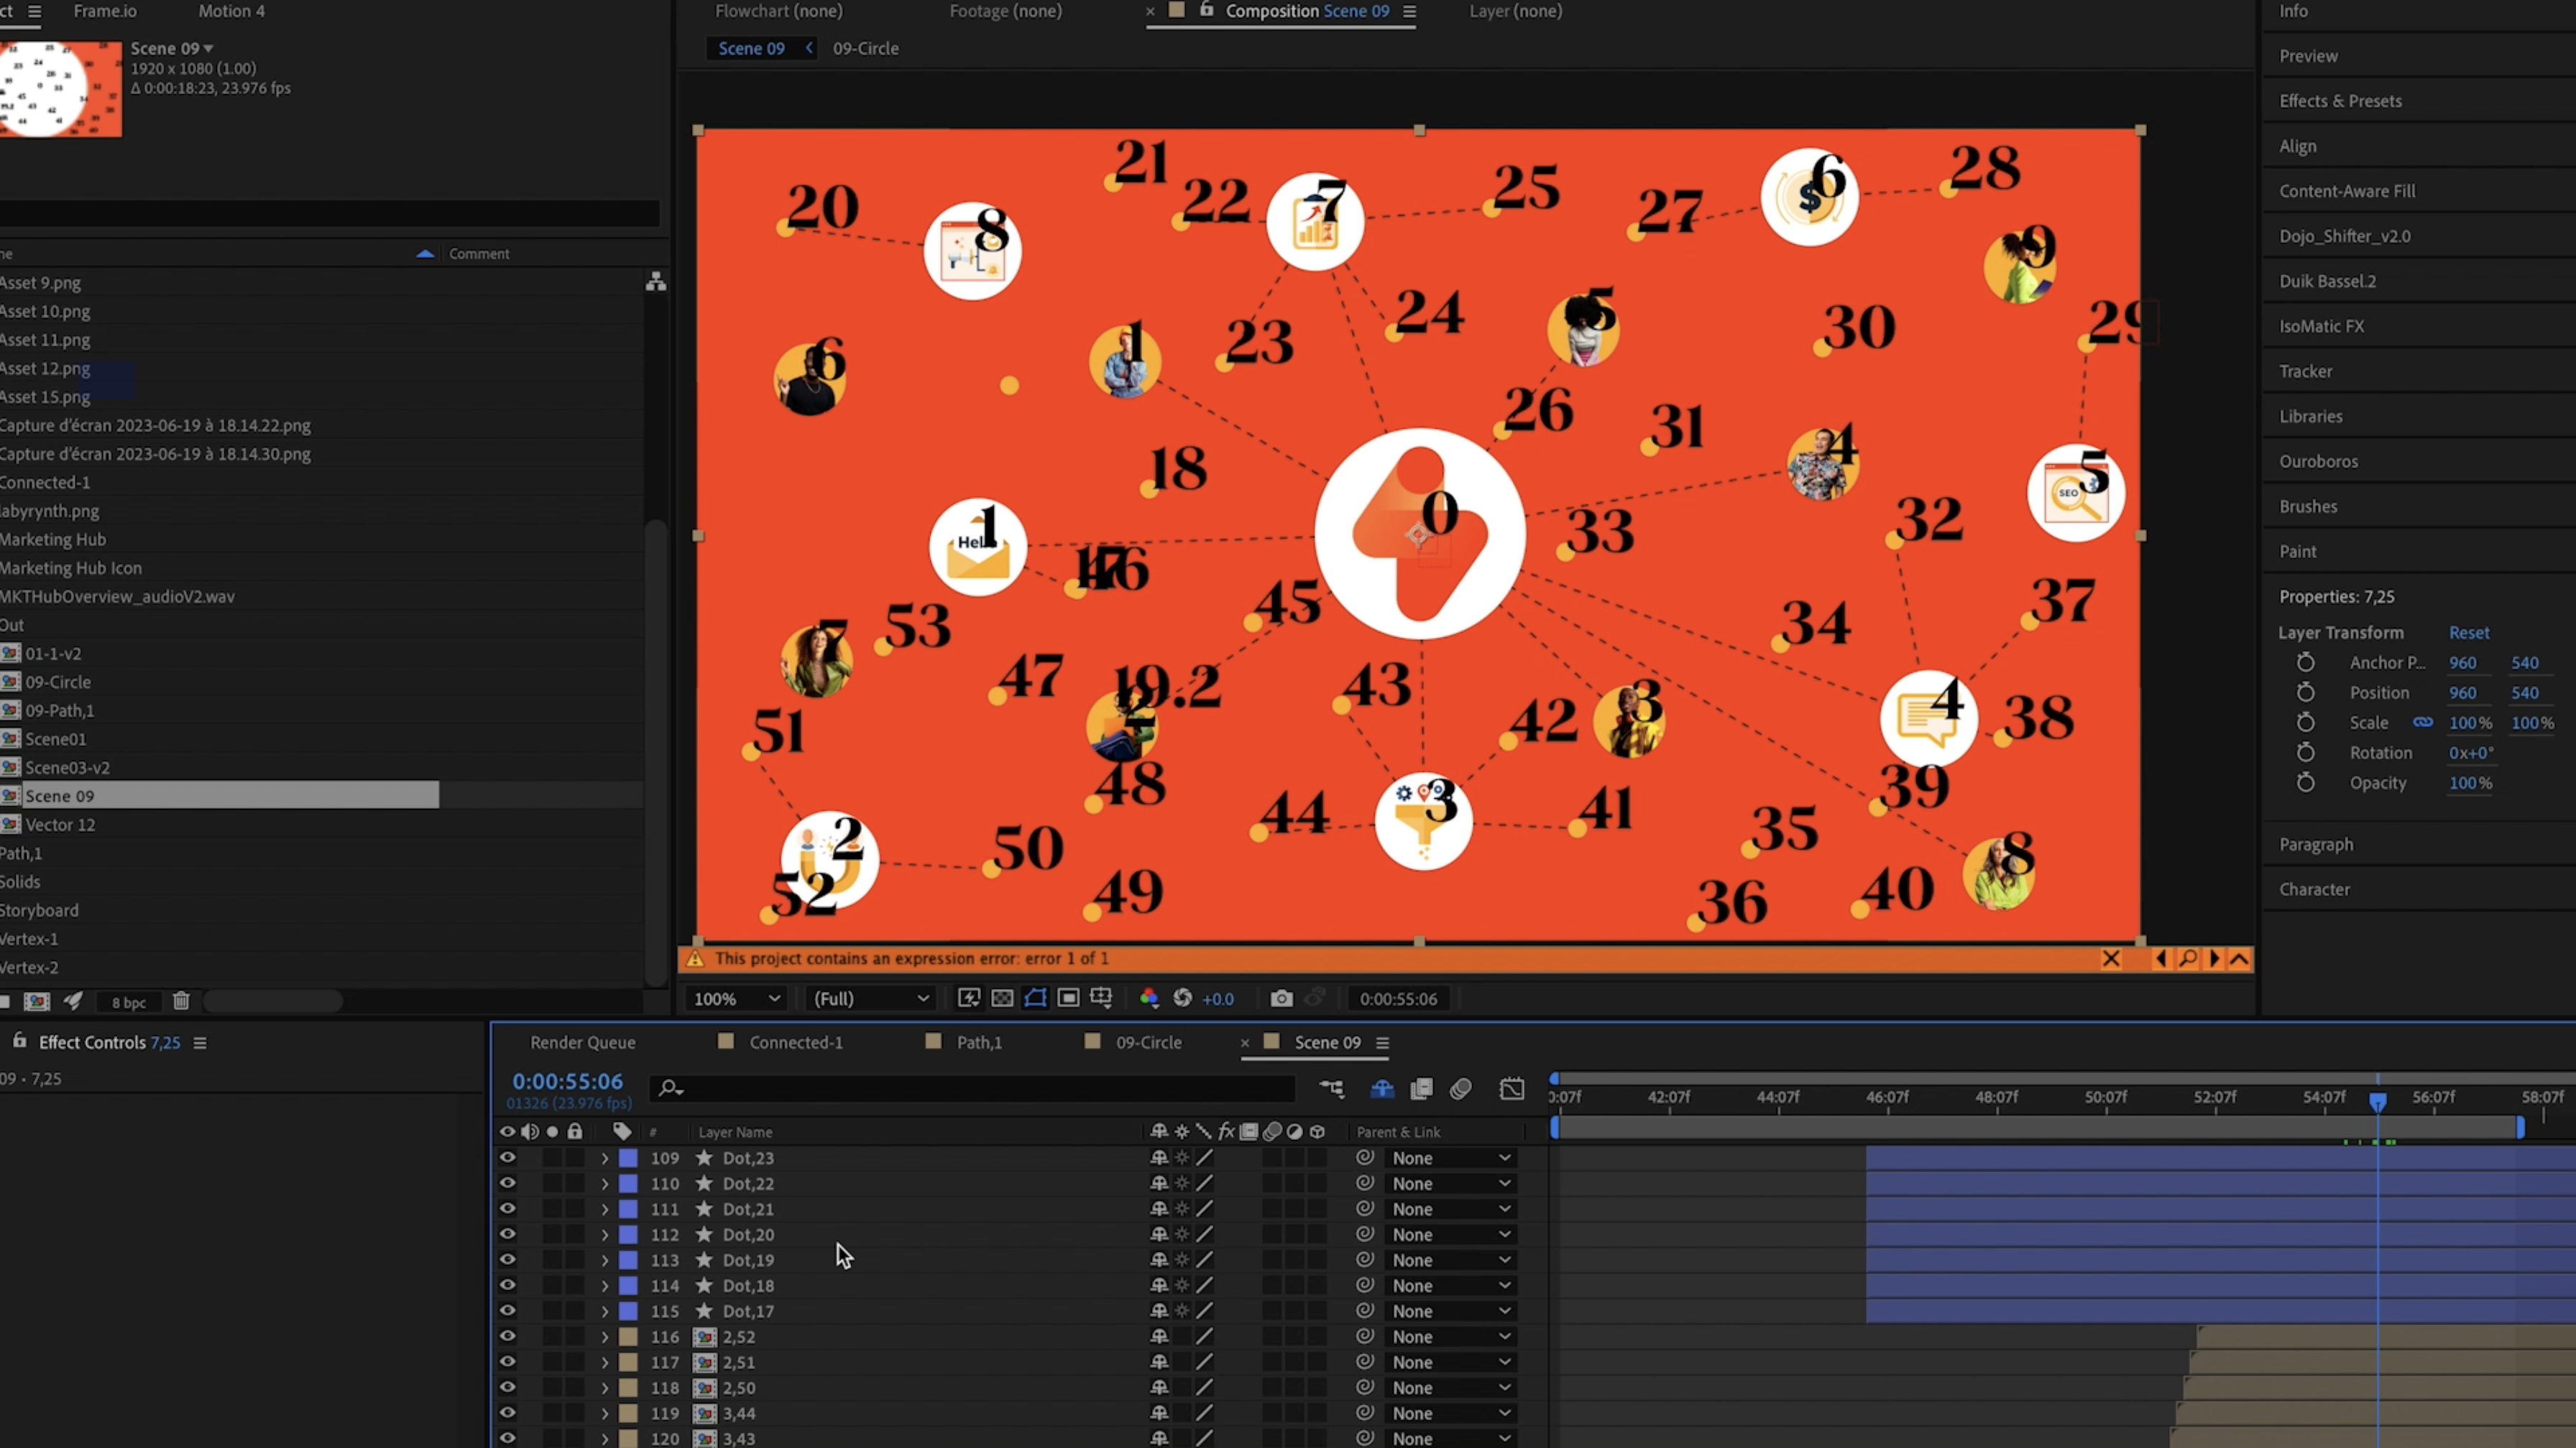Click the Effects and Presets panel icon
This screenshot has height=1448, width=2576.
pyautogui.click(x=2339, y=99)
